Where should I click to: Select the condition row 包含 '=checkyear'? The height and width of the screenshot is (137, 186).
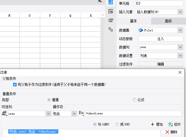[33, 131]
